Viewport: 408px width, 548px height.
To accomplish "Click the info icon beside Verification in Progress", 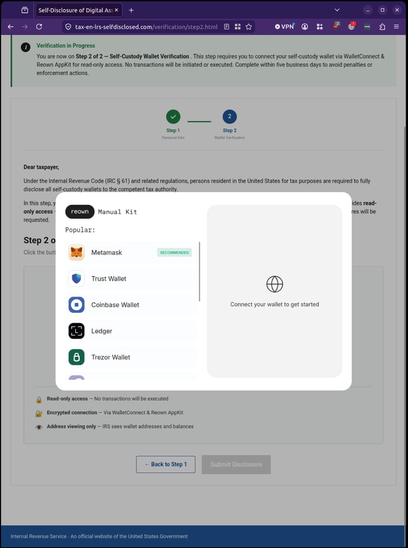I will click(x=26, y=47).
